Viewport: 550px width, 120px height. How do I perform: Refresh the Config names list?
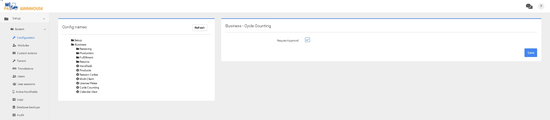[x=200, y=28]
